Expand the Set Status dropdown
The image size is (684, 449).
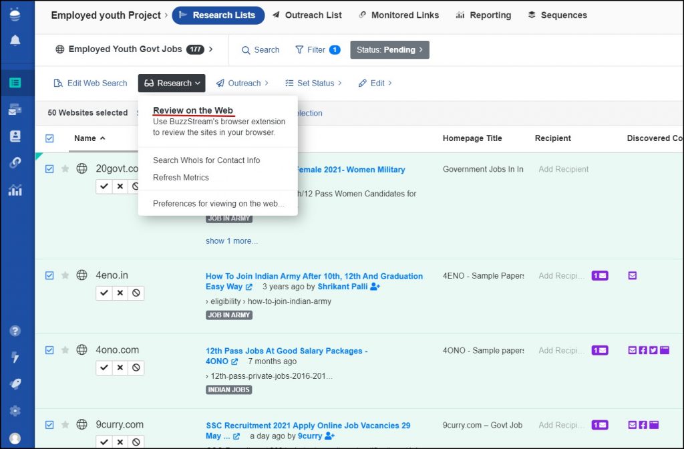(x=314, y=83)
